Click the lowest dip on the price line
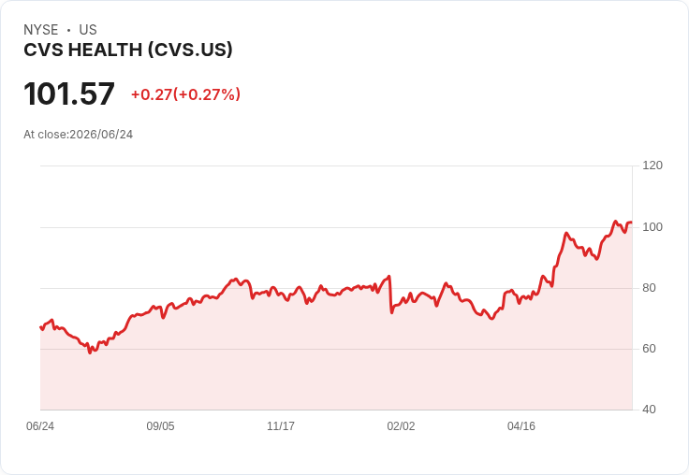Screen dimensions: 689x475 click(x=90, y=353)
